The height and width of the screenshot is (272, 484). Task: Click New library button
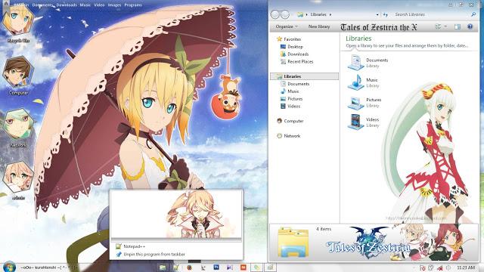[x=319, y=26]
